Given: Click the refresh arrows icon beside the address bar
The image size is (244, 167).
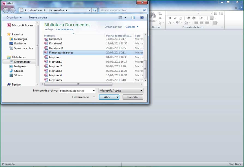Looking at the screenshot, I should coord(95,10).
